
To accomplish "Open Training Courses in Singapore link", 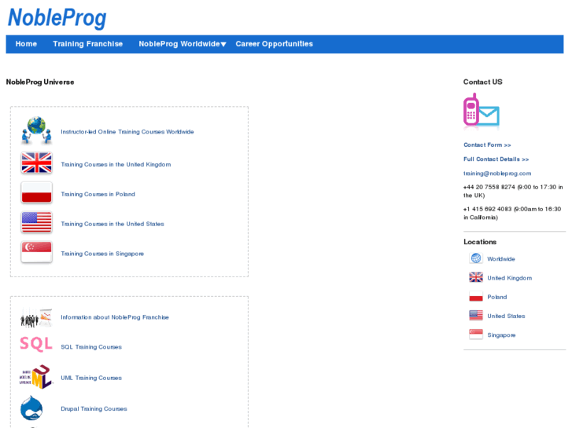I will click(102, 254).
